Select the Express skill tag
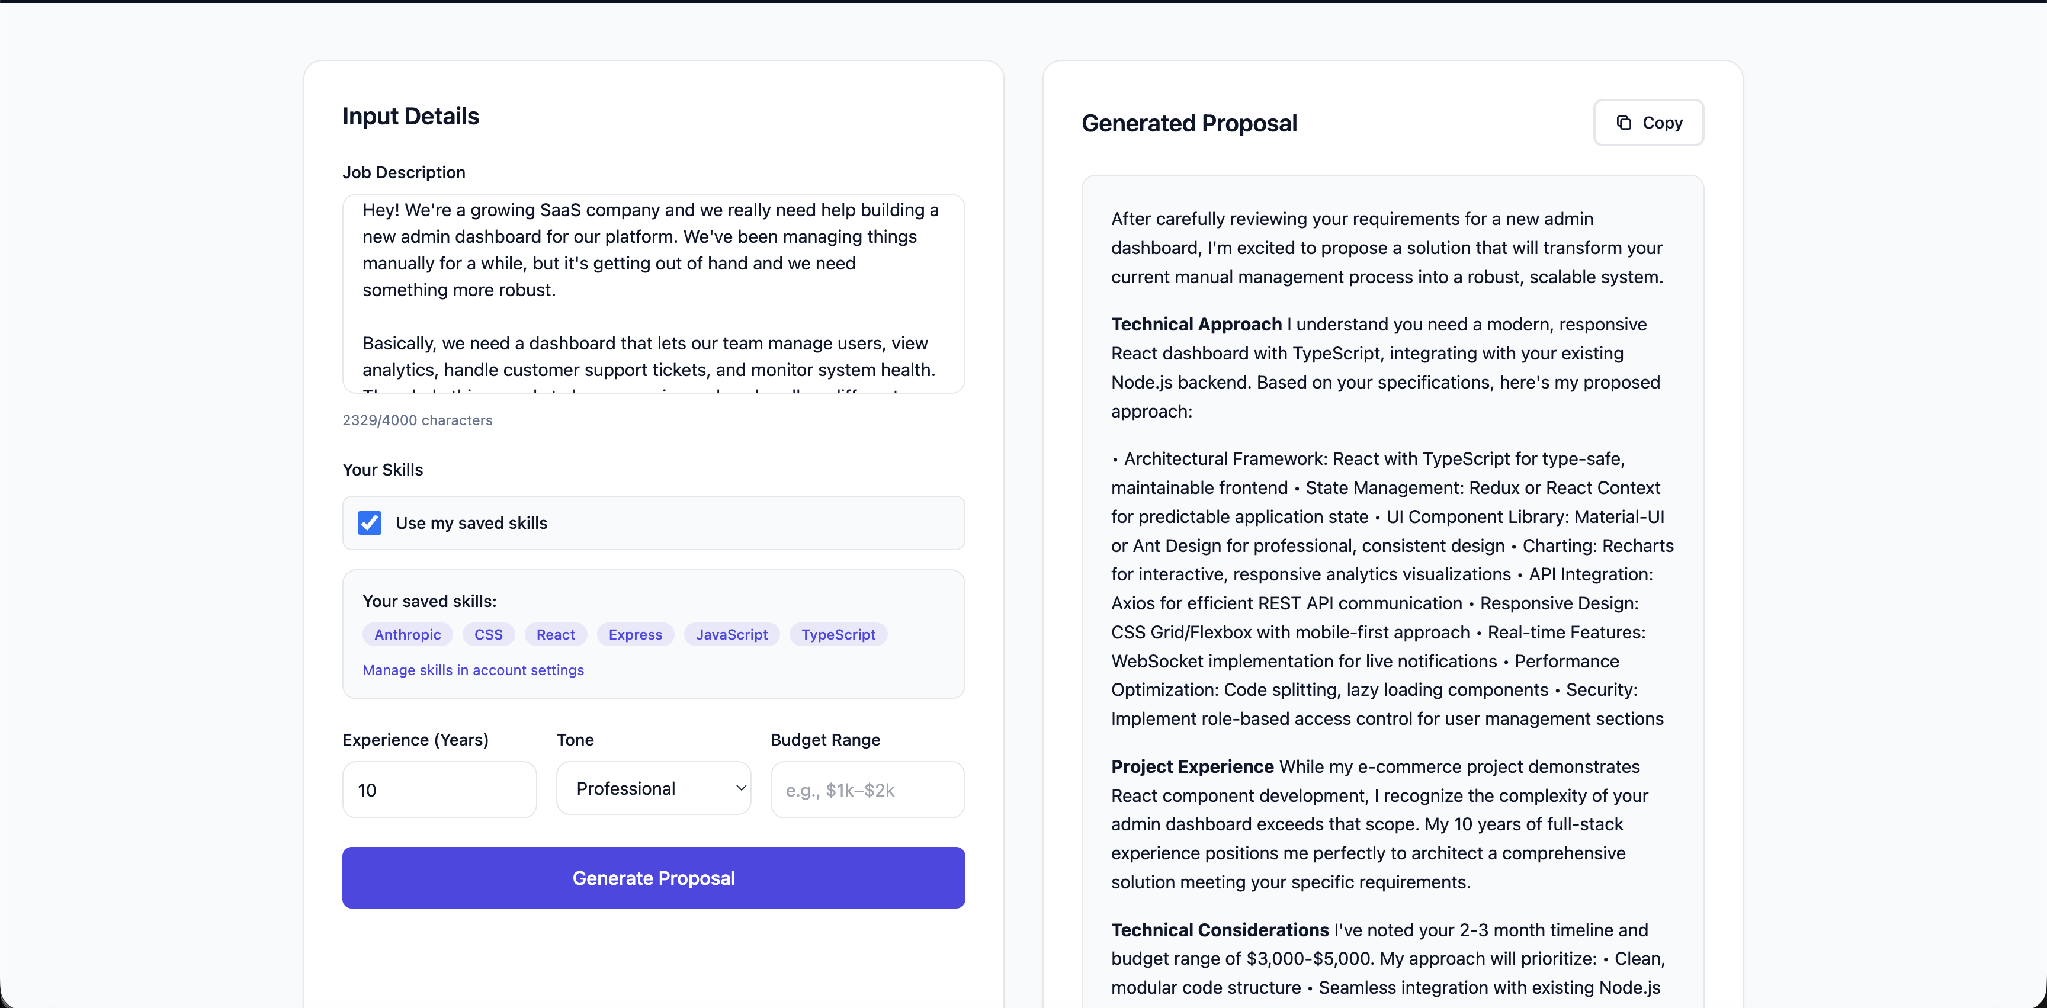 (634, 634)
